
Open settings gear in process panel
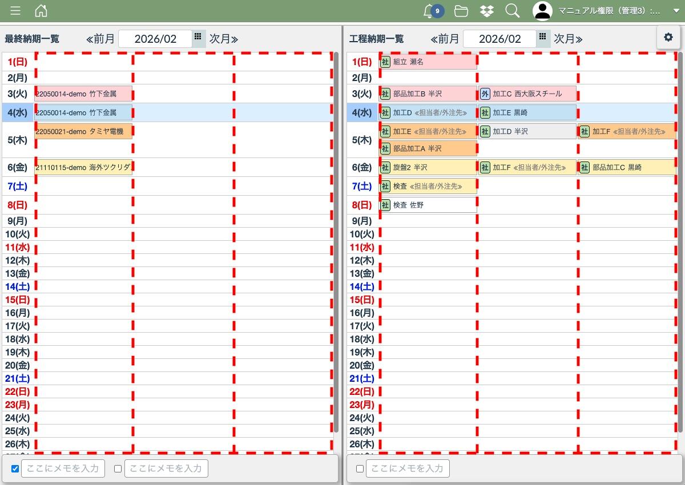(x=668, y=37)
